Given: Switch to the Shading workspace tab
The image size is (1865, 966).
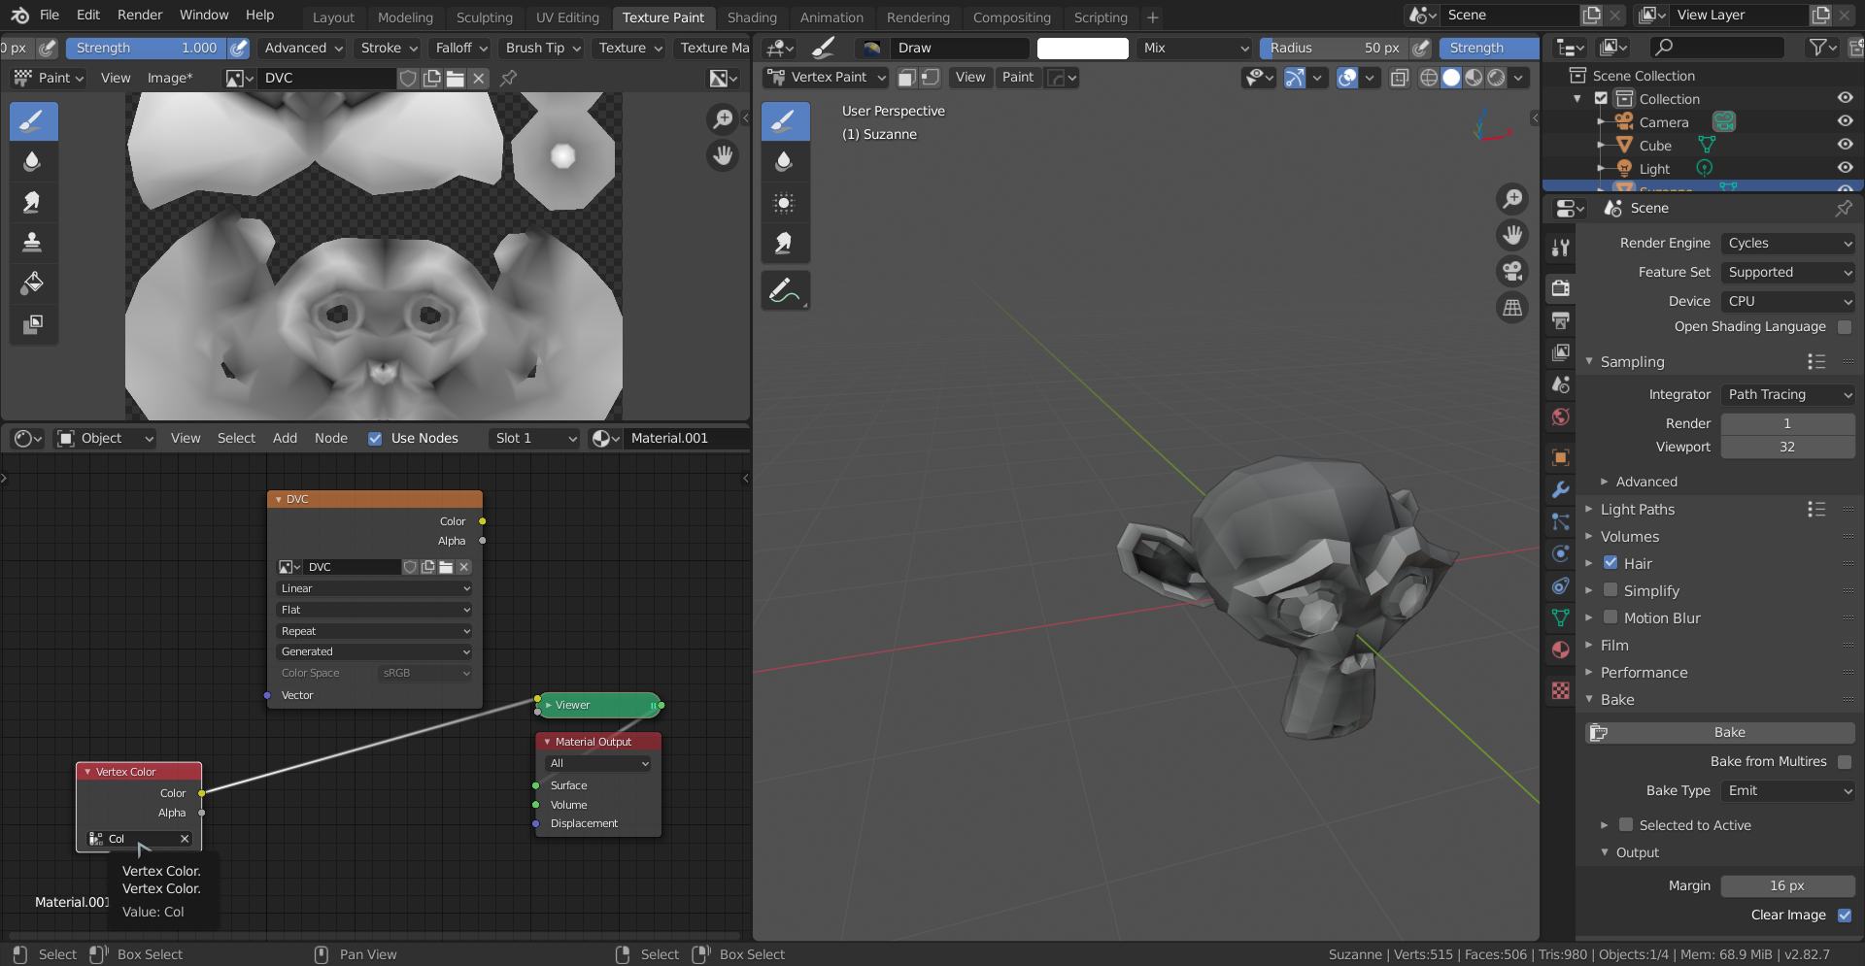Looking at the screenshot, I should (x=752, y=17).
